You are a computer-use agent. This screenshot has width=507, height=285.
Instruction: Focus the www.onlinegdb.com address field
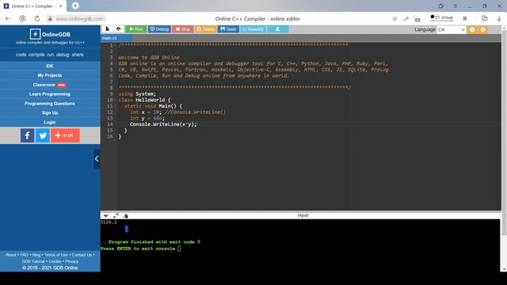click(80, 19)
